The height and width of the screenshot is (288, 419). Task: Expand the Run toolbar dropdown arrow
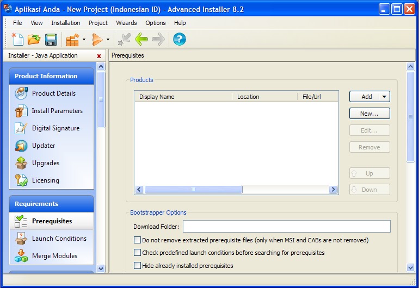pos(108,39)
